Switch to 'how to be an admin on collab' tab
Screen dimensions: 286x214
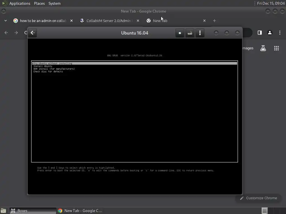(43, 21)
